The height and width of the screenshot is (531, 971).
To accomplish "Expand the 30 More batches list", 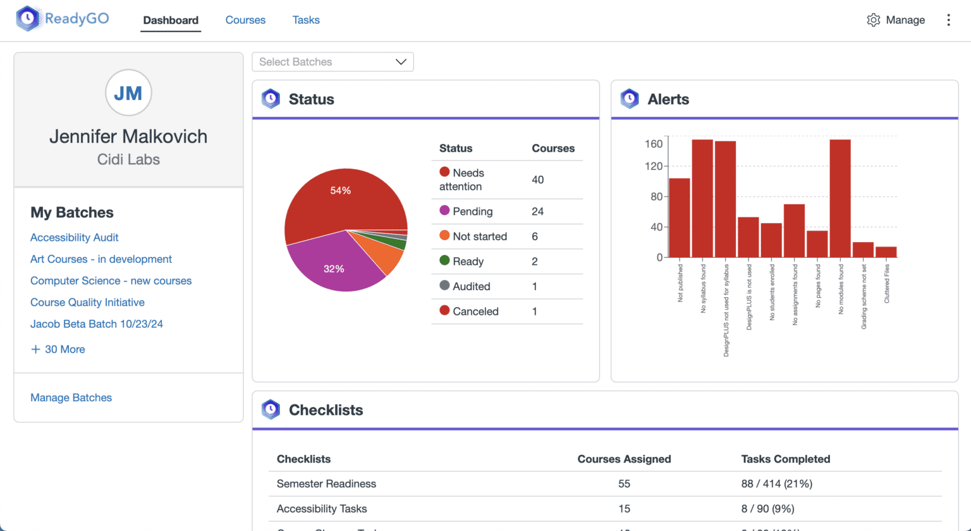I will [64, 349].
